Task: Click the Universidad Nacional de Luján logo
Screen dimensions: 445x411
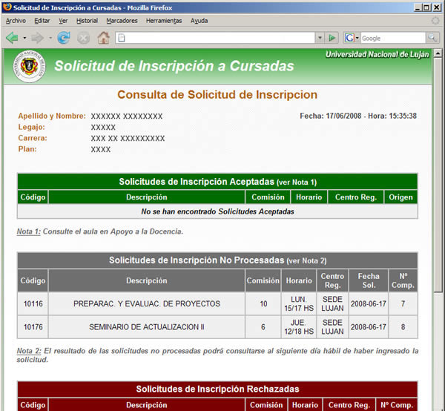Action: 29,67
